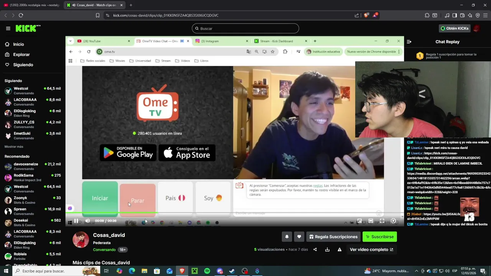Share the clip via share icon
The width and height of the screenshot is (491, 276).
315,250
